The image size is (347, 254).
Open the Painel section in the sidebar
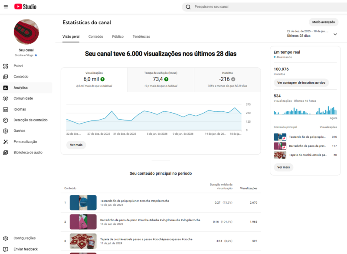(x=21, y=66)
